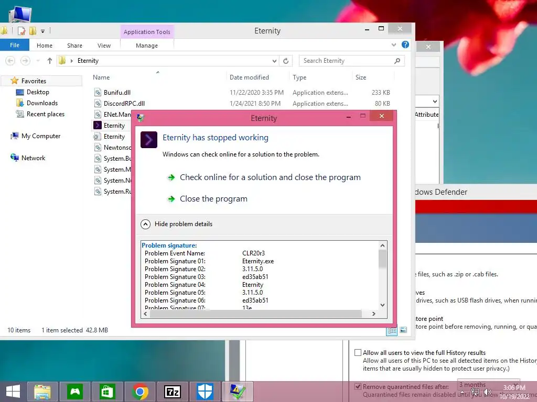This screenshot has height=402, width=537.
Task: Collapse the problem details section
Action: click(146, 224)
